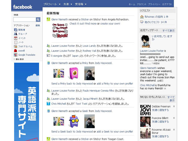Click the facebook logo

tap(23, 7)
